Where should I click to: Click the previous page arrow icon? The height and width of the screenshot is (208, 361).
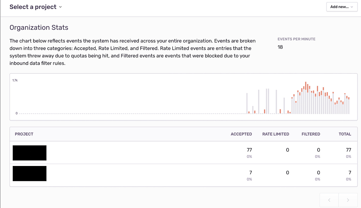click(x=329, y=200)
